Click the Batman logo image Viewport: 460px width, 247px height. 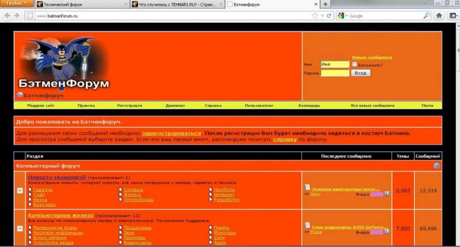point(64,63)
